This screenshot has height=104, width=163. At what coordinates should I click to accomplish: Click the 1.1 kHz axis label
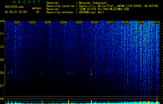coord(2,34)
